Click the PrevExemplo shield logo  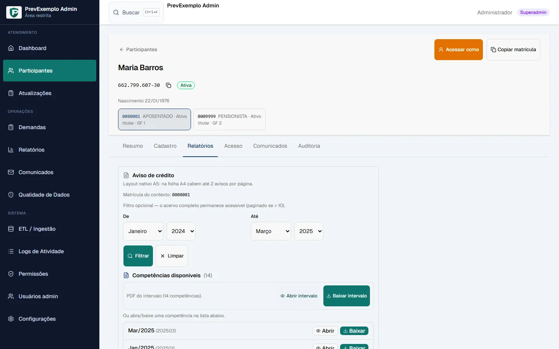[14, 12]
